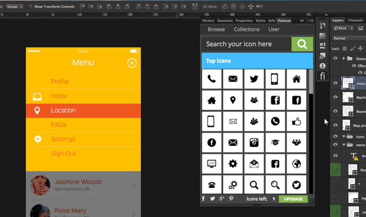Viewport: 366px width, 217px height.
Task: Choose the open envelope icon
Action: tap(254, 164)
